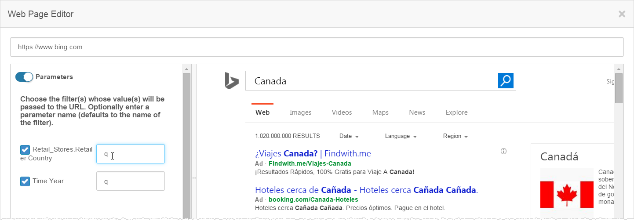Open the Explore tab
The width and height of the screenshot is (634, 221).
pos(457,112)
